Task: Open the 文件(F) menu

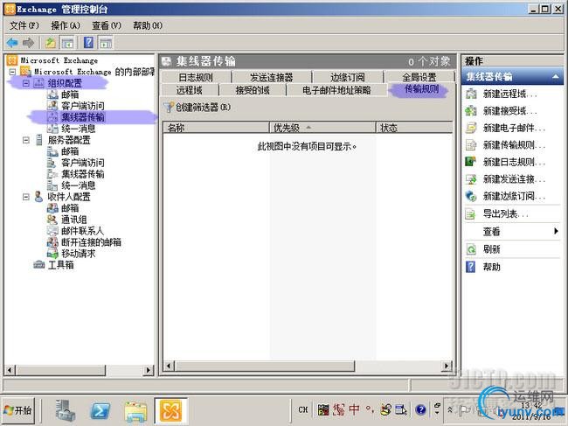Action: point(24,25)
